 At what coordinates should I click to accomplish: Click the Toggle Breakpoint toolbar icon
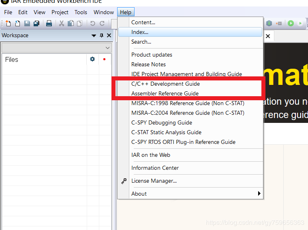click(x=279, y=23)
